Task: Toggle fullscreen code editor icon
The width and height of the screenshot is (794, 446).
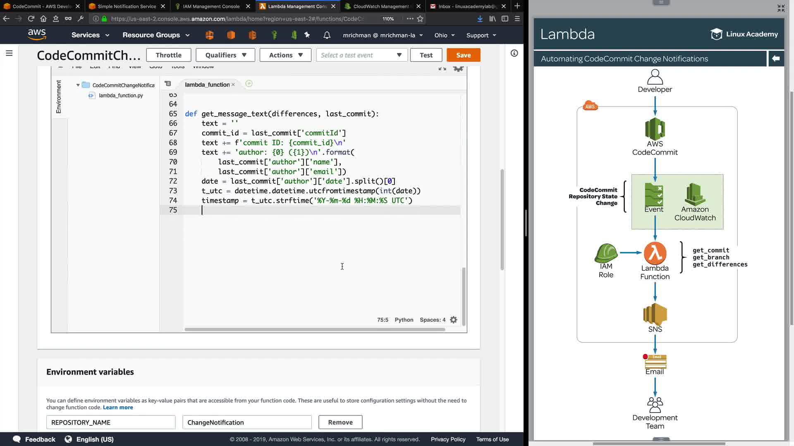Action: point(442,69)
